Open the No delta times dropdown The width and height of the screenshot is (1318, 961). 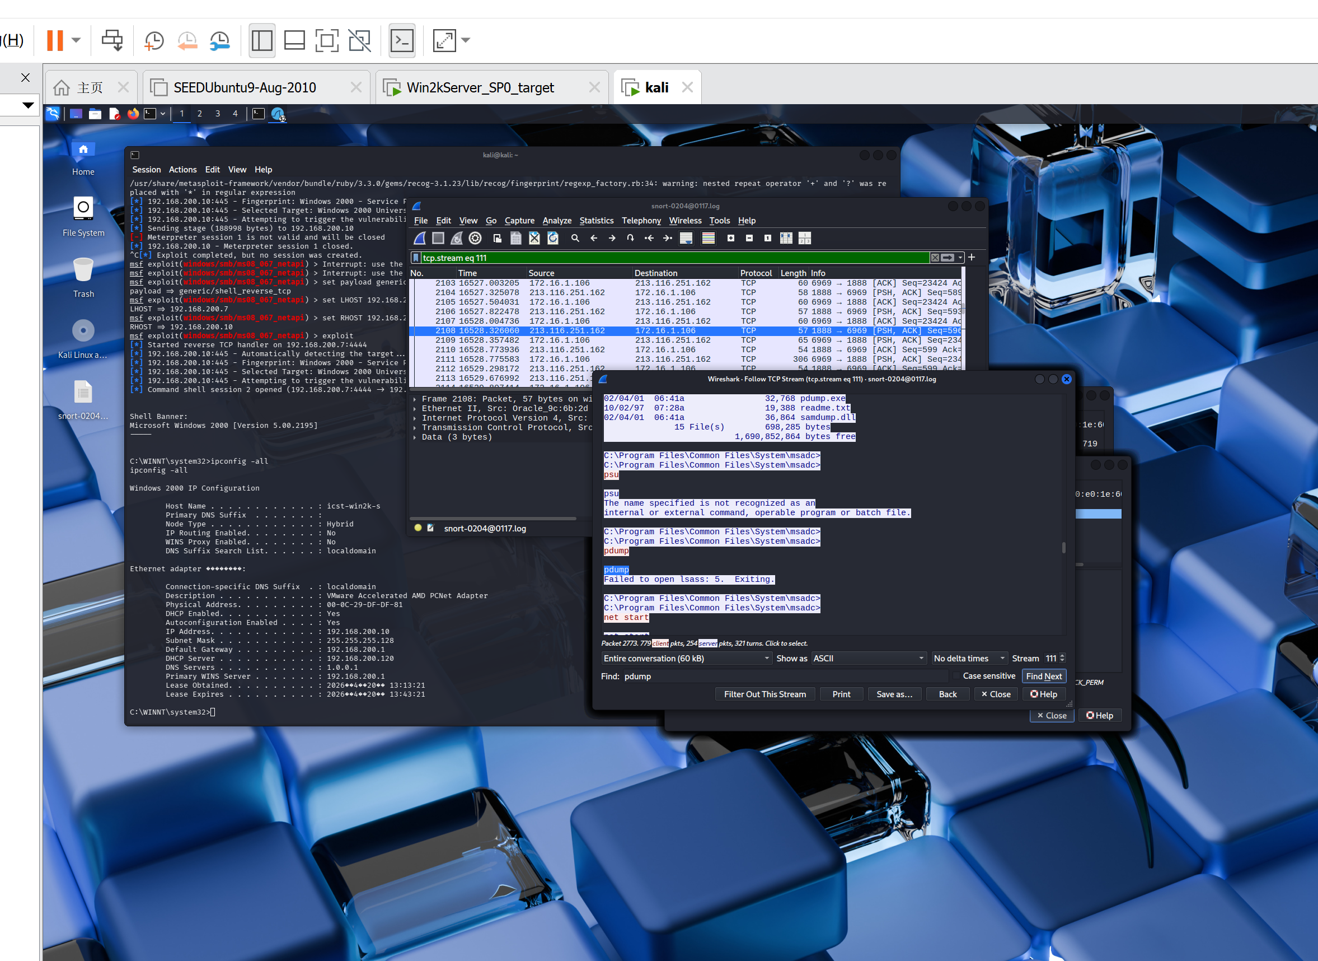point(968,658)
